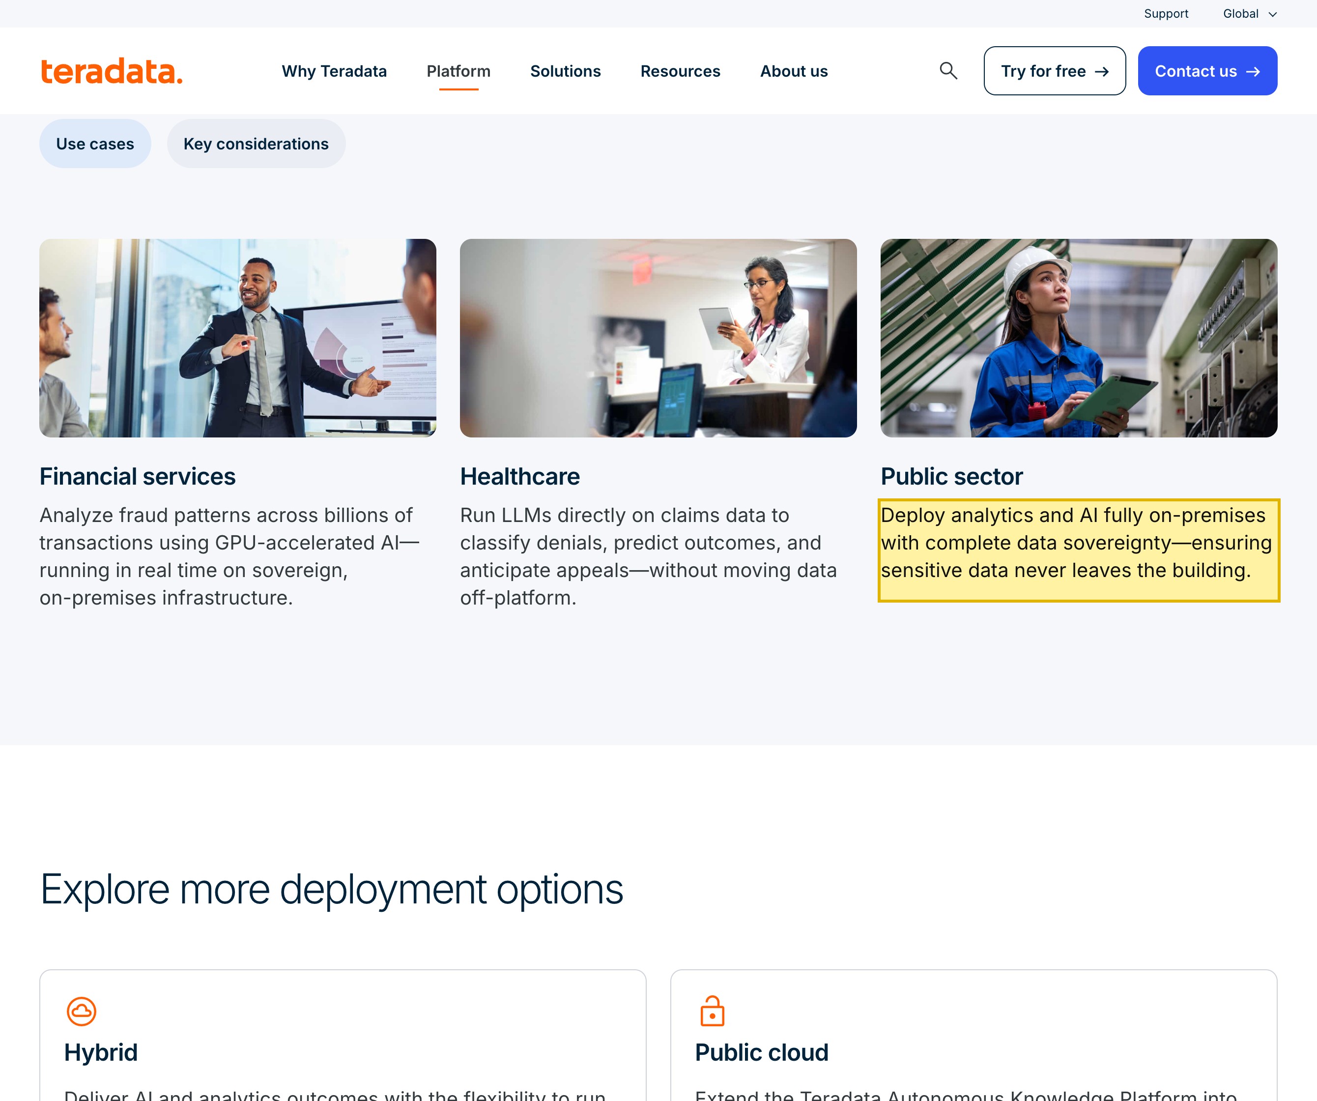Click the Financial services heading
Screen dimensions: 1317x1101
tap(137, 477)
